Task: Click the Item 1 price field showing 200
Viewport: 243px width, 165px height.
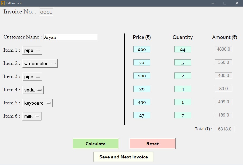Action: [142, 49]
